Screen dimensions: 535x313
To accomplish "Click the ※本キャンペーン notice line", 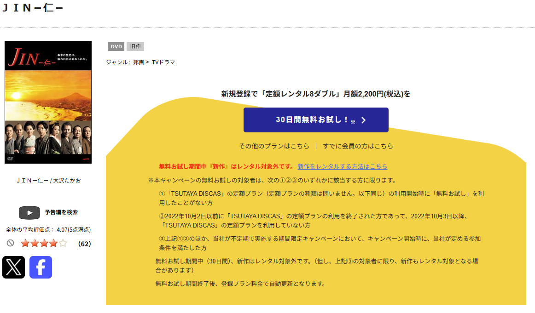I will coord(273,181).
